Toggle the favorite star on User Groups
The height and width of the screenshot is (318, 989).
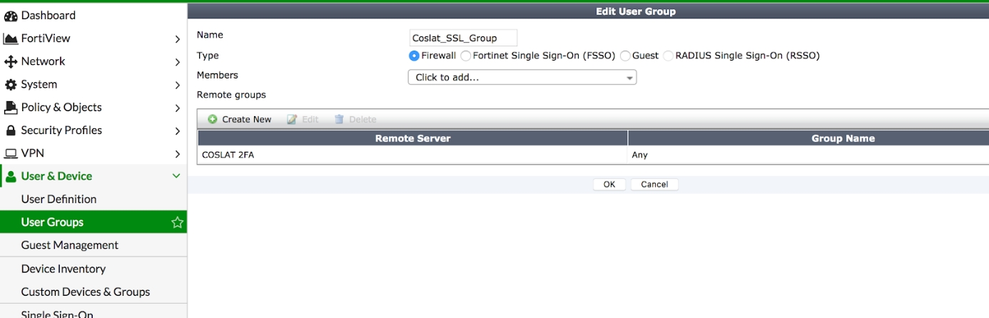(177, 222)
